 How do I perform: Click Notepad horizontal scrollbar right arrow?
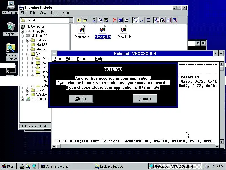(x=217, y=146)
